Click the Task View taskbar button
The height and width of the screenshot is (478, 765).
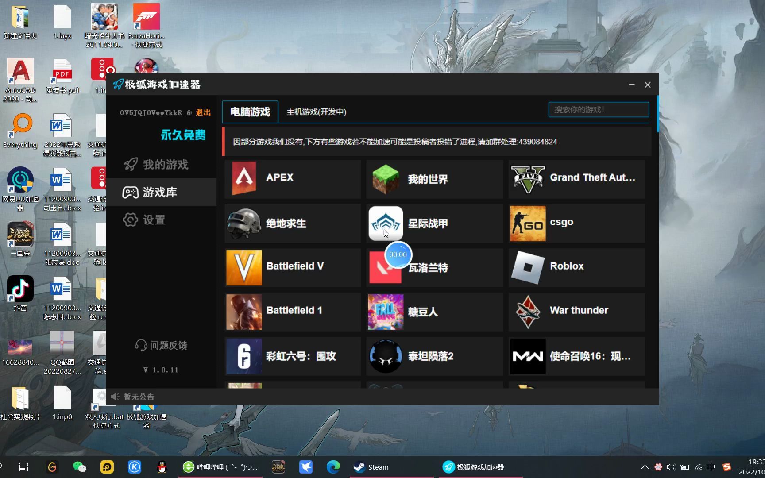tap(24, 467)
